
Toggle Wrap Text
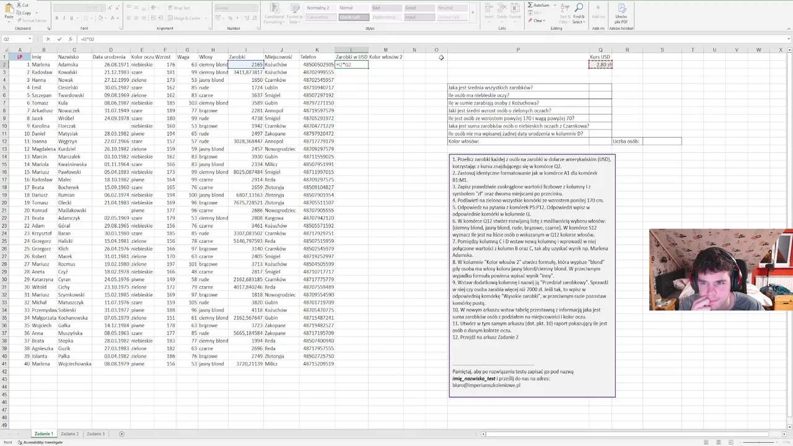pos(178,8)
